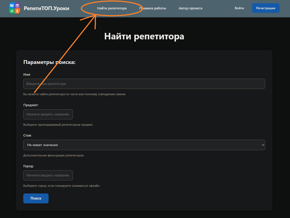Click the large Найти репетитора page heading
This screenshot has height=218, width=290.
click(x=144, y=36)
